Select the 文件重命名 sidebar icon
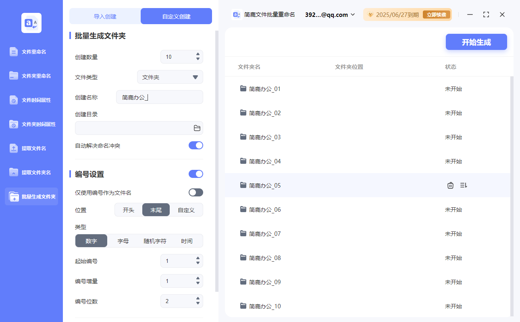The width and height of the screenshot is (520, 322). click(31, 52)
